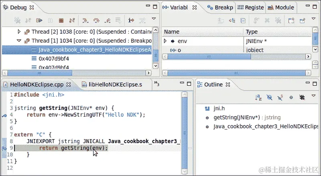
Task: Click Group Includes icon in Outline toolbar
Action: tap(302, 97)
